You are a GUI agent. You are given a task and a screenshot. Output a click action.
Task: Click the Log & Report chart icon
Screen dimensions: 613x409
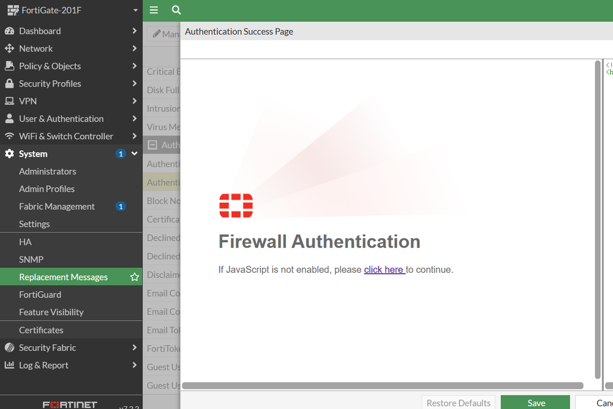point(9,365)
